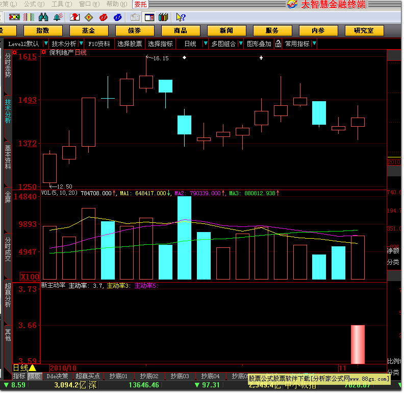This screenshot has height=393, width=404.
Task: Open the 帮助 menu
Action: (x=117, y=4)
